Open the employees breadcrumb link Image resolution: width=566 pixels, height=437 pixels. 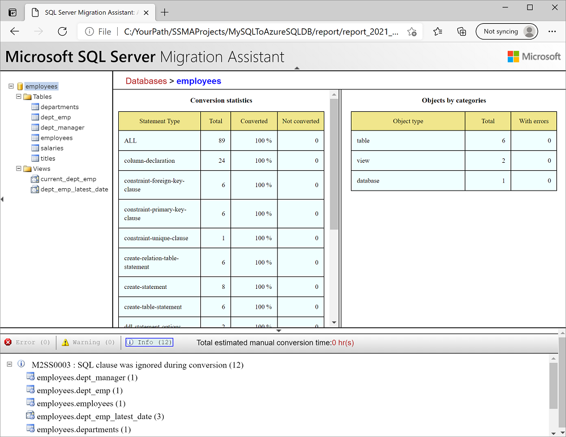point(199,81)
